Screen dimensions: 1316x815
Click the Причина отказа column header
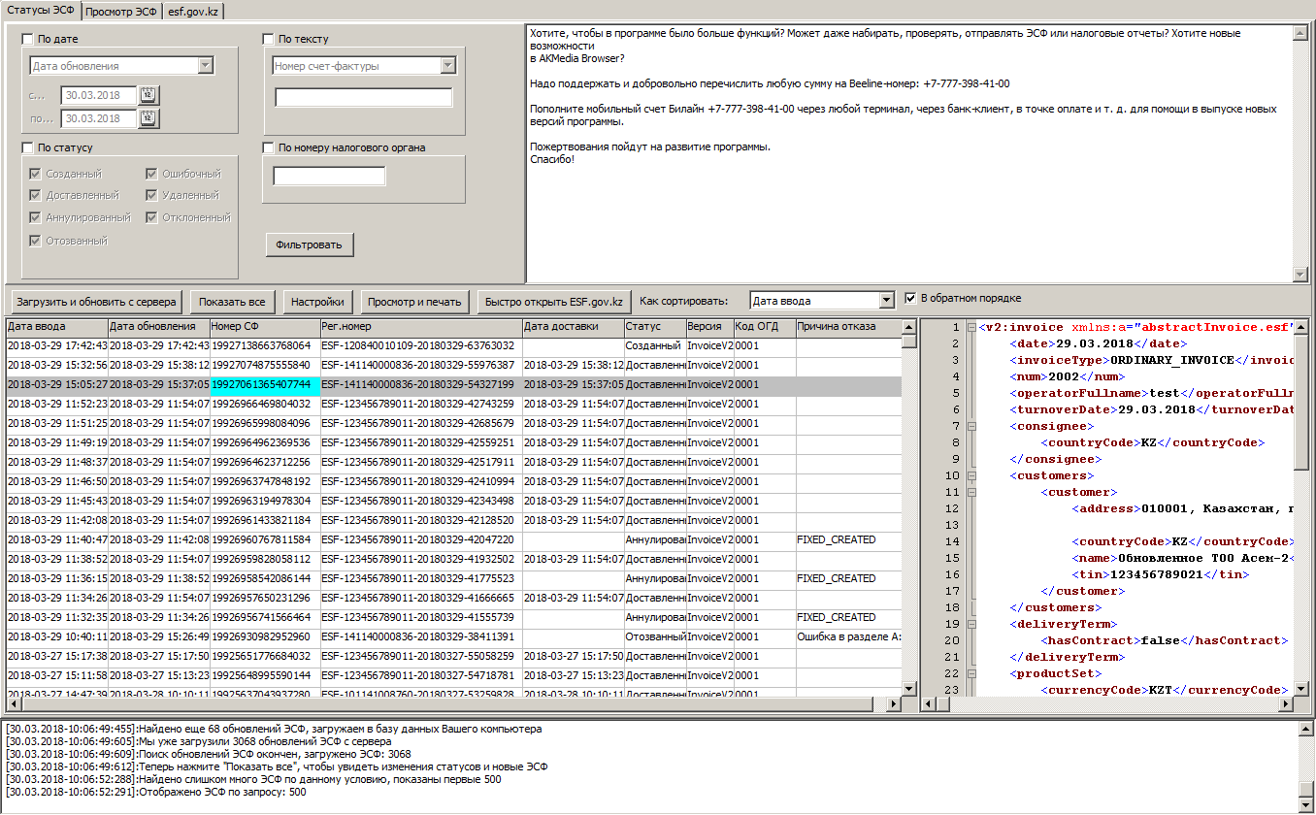click(x=848, y=327)
